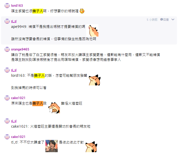Click the 回覆 reply button
The image size is (178, 156).
coord(166,20)
